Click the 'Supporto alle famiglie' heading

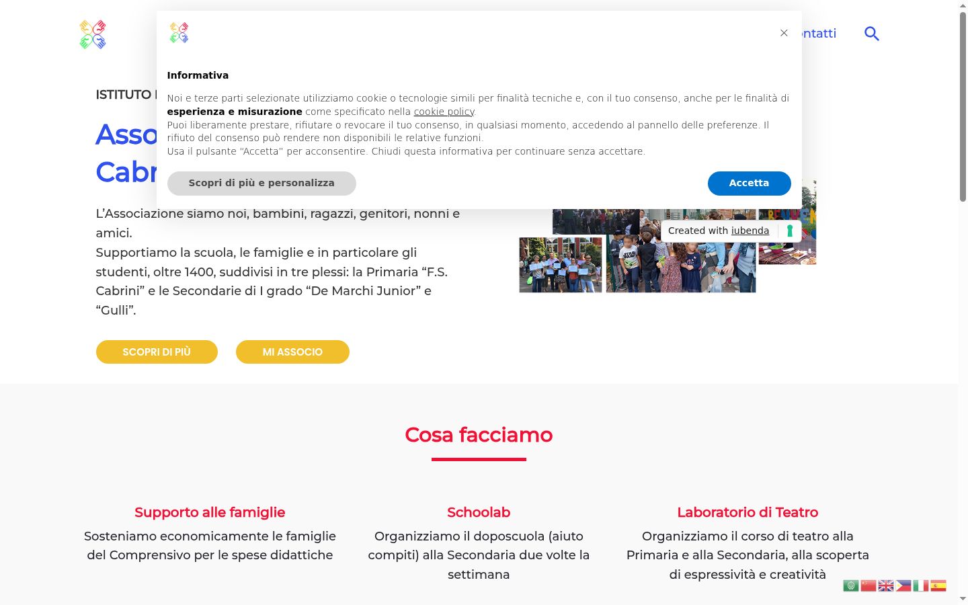tap(210, 512)
